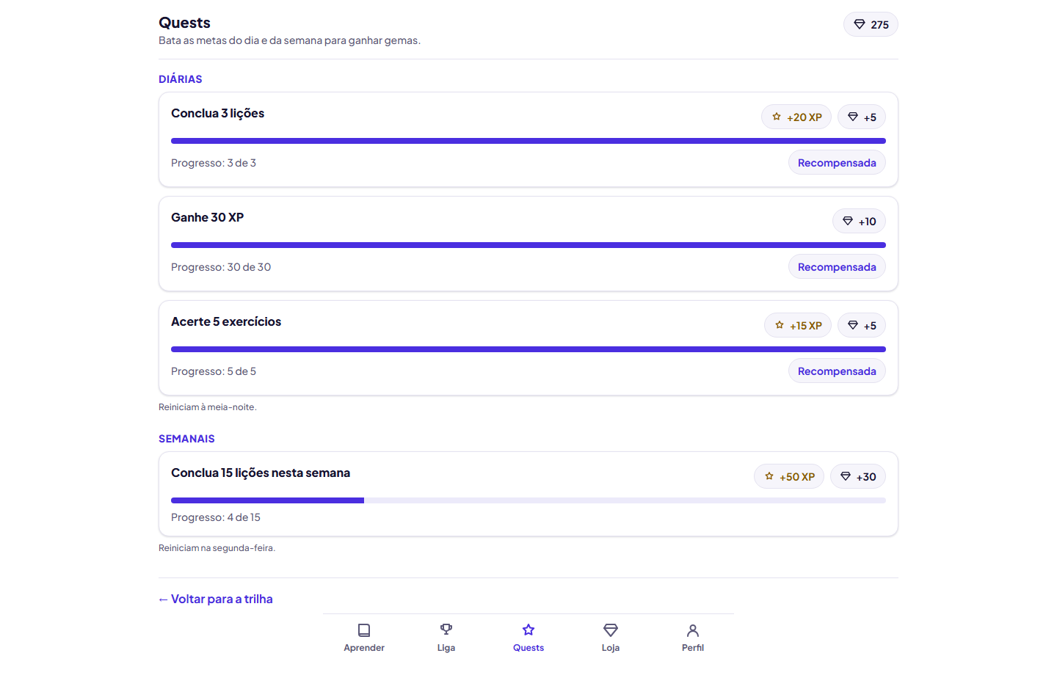The width and height of the screenshot is (1057, 678).
Task: Click the SEMANAIS section label
Action: pos(186,439)
